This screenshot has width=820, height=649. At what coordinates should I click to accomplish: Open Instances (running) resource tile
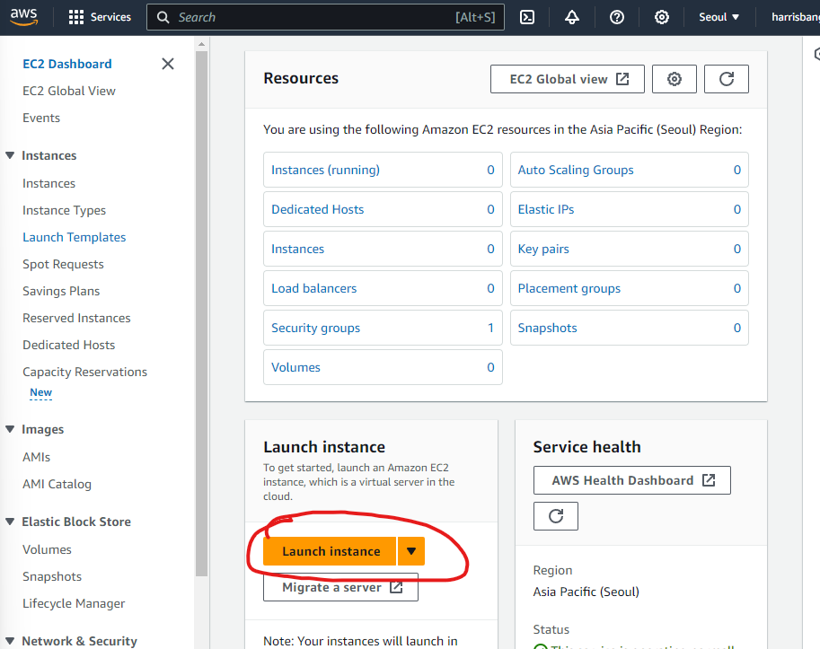tap(383, 170)
